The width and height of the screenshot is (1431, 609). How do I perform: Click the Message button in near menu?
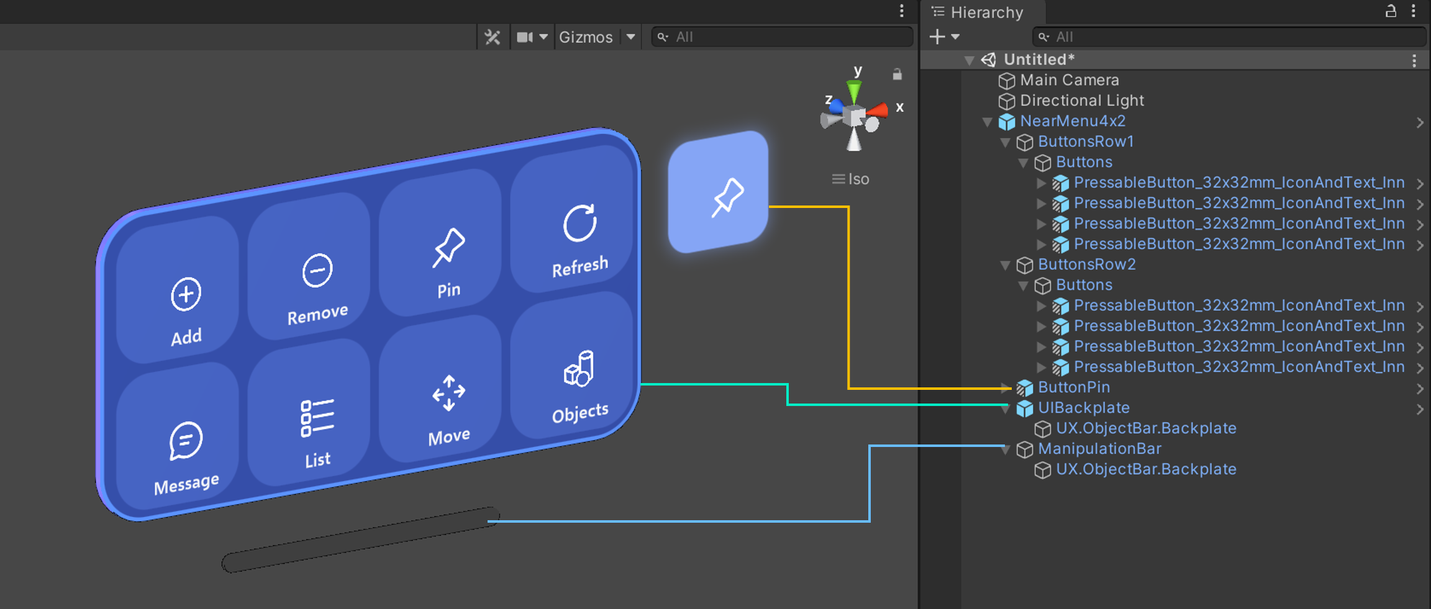pyautogui.click(x=178, y=436)
